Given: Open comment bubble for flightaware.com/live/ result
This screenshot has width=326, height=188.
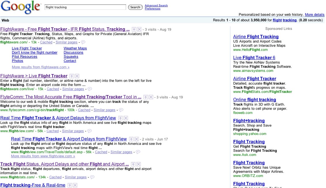Looking at the screenshot, I should point(90,89).
